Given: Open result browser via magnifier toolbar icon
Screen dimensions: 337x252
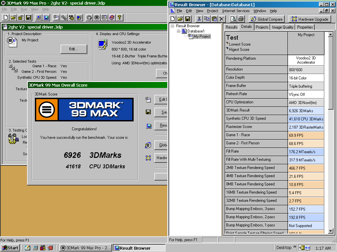Looking at the screenshot, I should 46,17.
